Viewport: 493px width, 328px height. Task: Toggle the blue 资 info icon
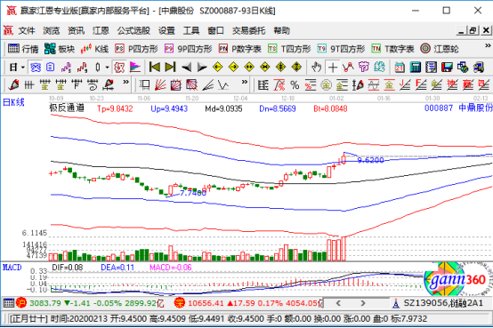tap(36, 68)
